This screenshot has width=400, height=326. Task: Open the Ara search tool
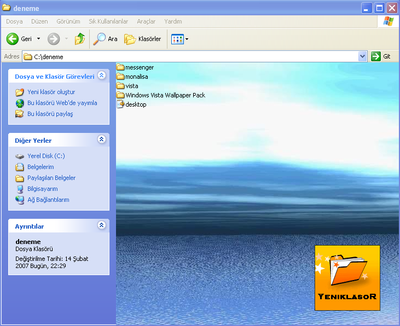tap(100, 39)
